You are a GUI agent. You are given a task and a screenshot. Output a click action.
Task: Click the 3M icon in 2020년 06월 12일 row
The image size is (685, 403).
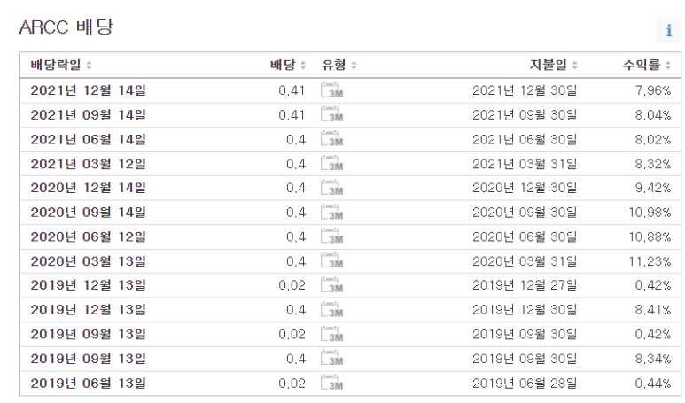click(x=331, y=236)
